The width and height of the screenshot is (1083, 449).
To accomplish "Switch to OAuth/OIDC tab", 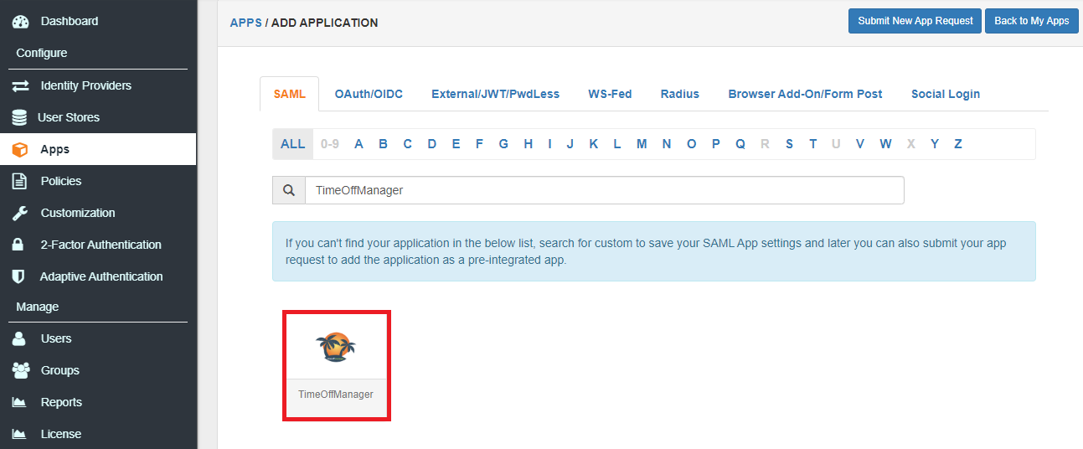I will pos(369,94).
